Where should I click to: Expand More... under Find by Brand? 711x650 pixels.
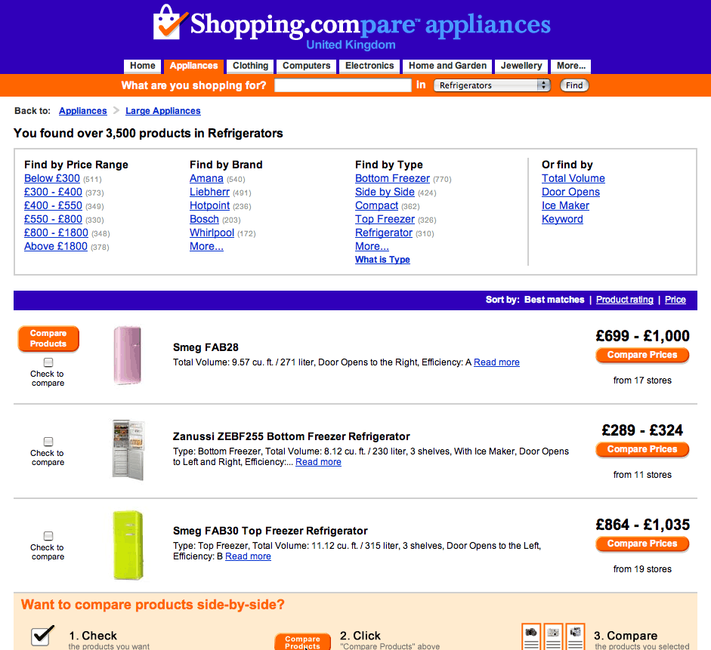coord(206,246)
